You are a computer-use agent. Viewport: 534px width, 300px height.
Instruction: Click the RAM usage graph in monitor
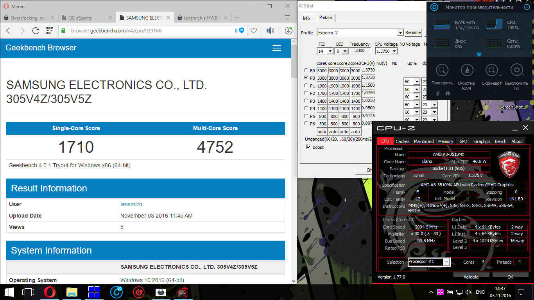tap(442, 24)
